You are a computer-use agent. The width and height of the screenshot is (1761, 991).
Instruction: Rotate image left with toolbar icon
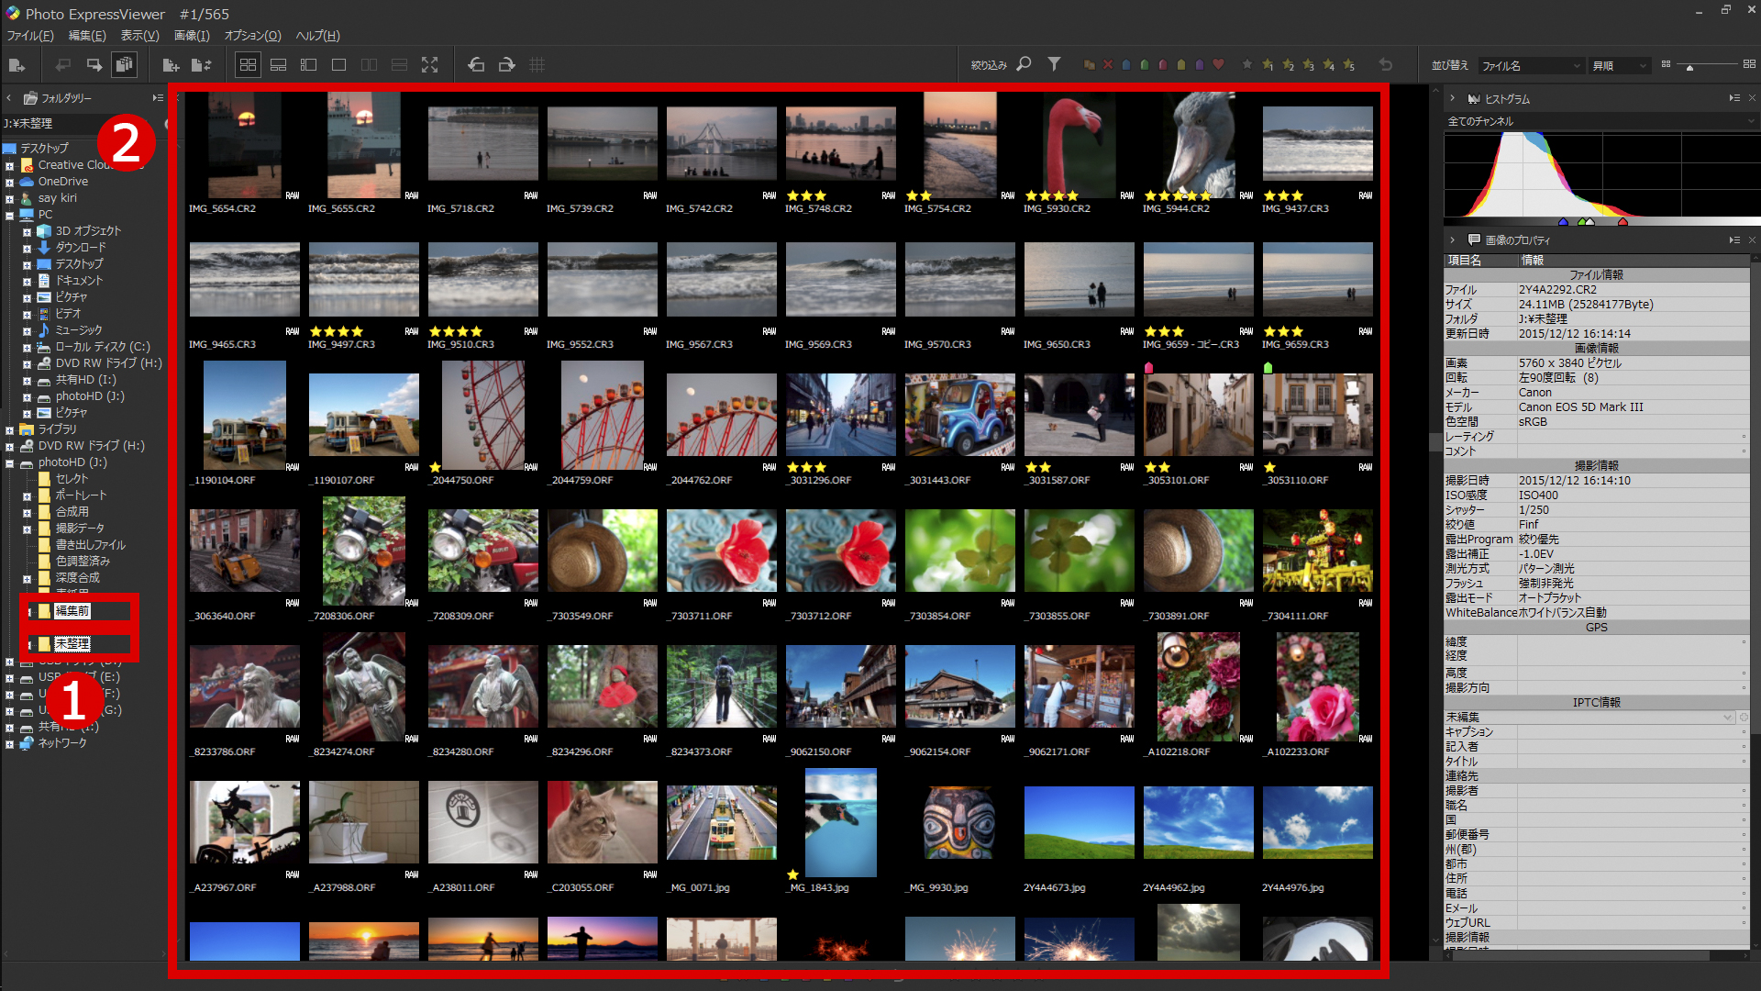coord(476,65)
